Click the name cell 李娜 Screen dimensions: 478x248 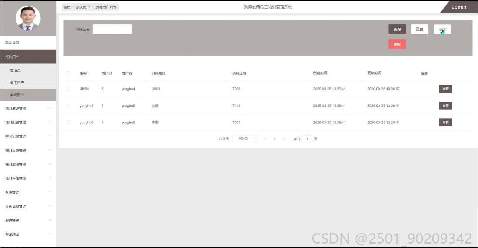click(155, 122)
